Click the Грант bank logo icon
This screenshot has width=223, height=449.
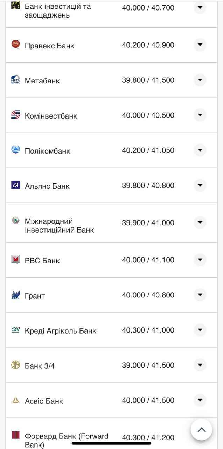click(15, 295)
